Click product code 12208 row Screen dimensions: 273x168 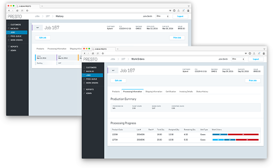coord(185,134)
